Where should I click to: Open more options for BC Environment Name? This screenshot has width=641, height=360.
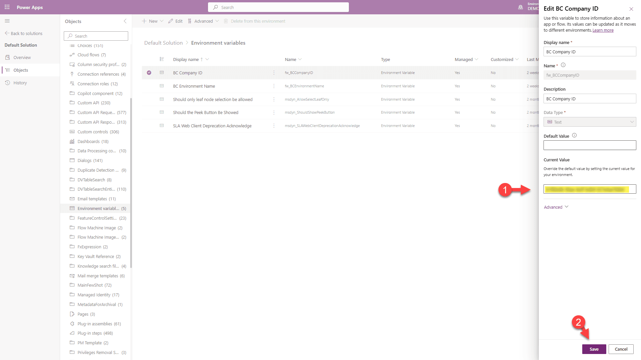(274, 86)
